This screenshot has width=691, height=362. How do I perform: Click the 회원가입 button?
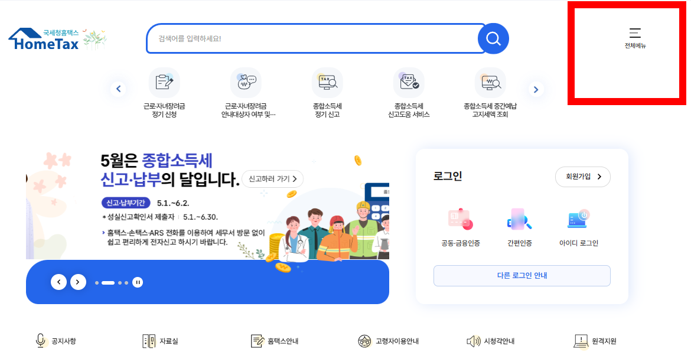pos(582,177)
